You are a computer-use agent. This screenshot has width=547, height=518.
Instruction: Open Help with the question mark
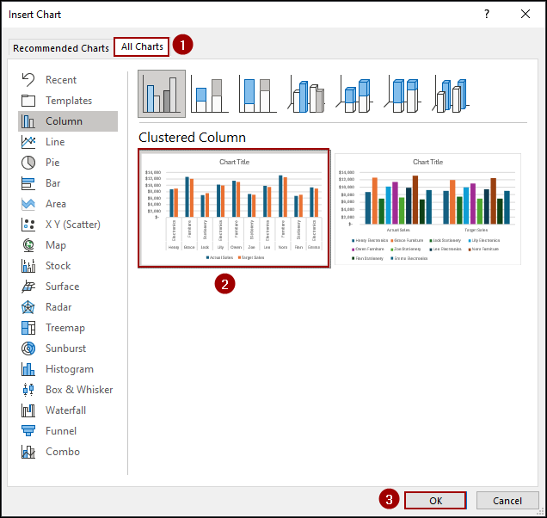487,14
